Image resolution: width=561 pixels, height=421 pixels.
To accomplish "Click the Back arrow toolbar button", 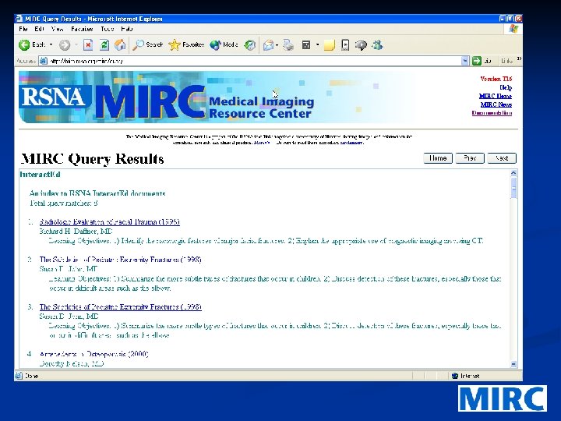I will 24,44.
